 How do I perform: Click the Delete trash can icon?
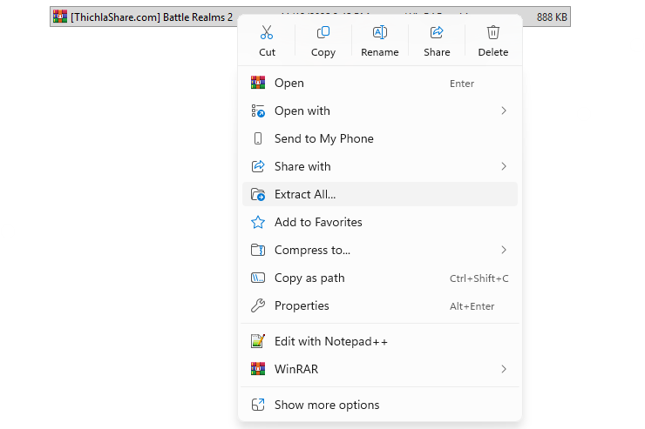pyautogui.click(x=492, y=33)
